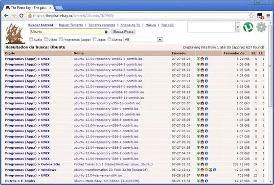Reload the page with the refresh icon
The height and width of the screenshot is (185, 274).
pos(22,16)
